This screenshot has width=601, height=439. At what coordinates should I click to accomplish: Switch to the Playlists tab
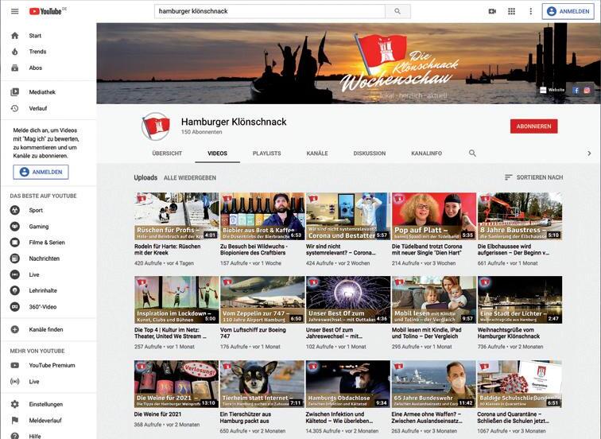[267, 153]
